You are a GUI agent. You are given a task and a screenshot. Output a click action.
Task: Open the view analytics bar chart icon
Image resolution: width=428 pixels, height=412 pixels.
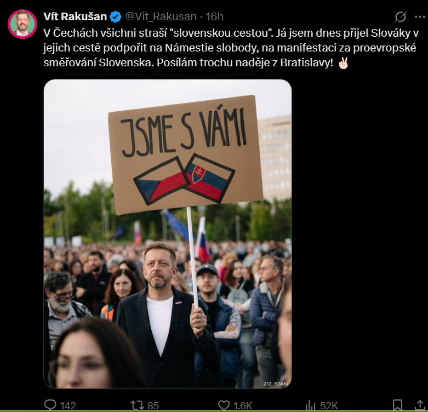[x=310, y=405]
